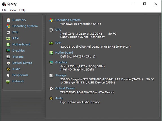Click the Speccy app icon in title bar
Viewport: 162px width, 121px height.
[4, 4]
